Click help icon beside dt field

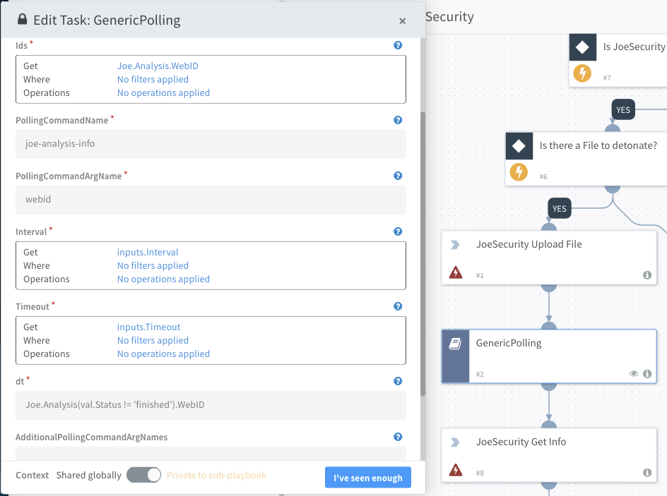398,381
